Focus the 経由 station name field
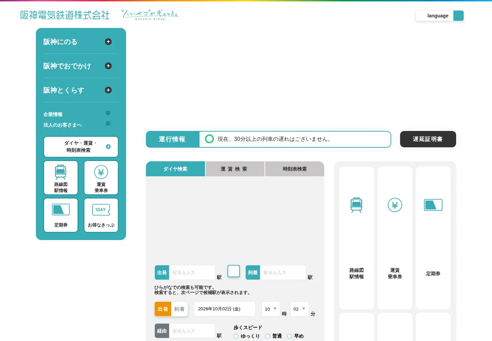Image resolution: width=492 pixels, height=341 pixels. point(192,331)
